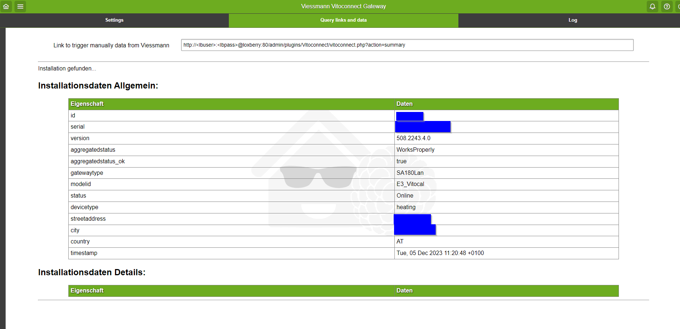
Task: Click the status value Online
Action: point(405,196)
